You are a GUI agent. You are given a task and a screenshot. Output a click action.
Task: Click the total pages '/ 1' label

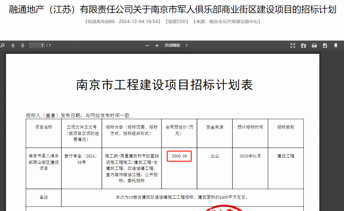pos(48,45)
